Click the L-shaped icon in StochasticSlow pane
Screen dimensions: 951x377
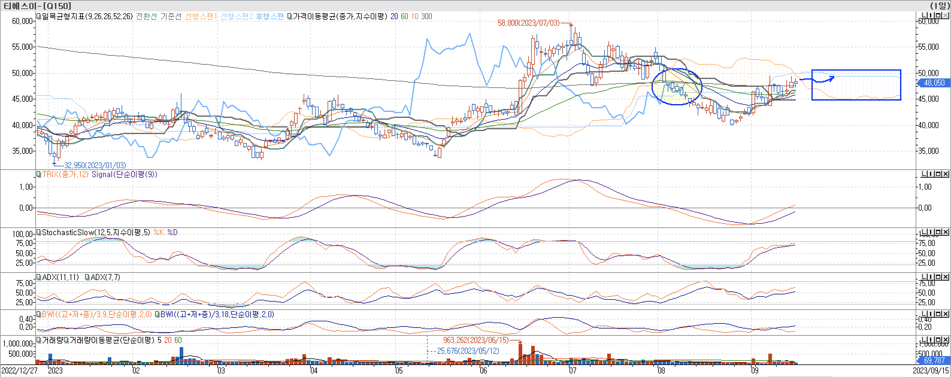[x=924, y=232]
